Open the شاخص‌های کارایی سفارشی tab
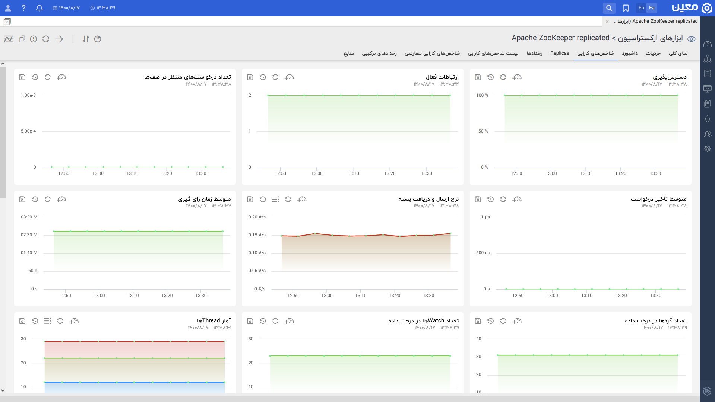 click(x=432, y=53)
